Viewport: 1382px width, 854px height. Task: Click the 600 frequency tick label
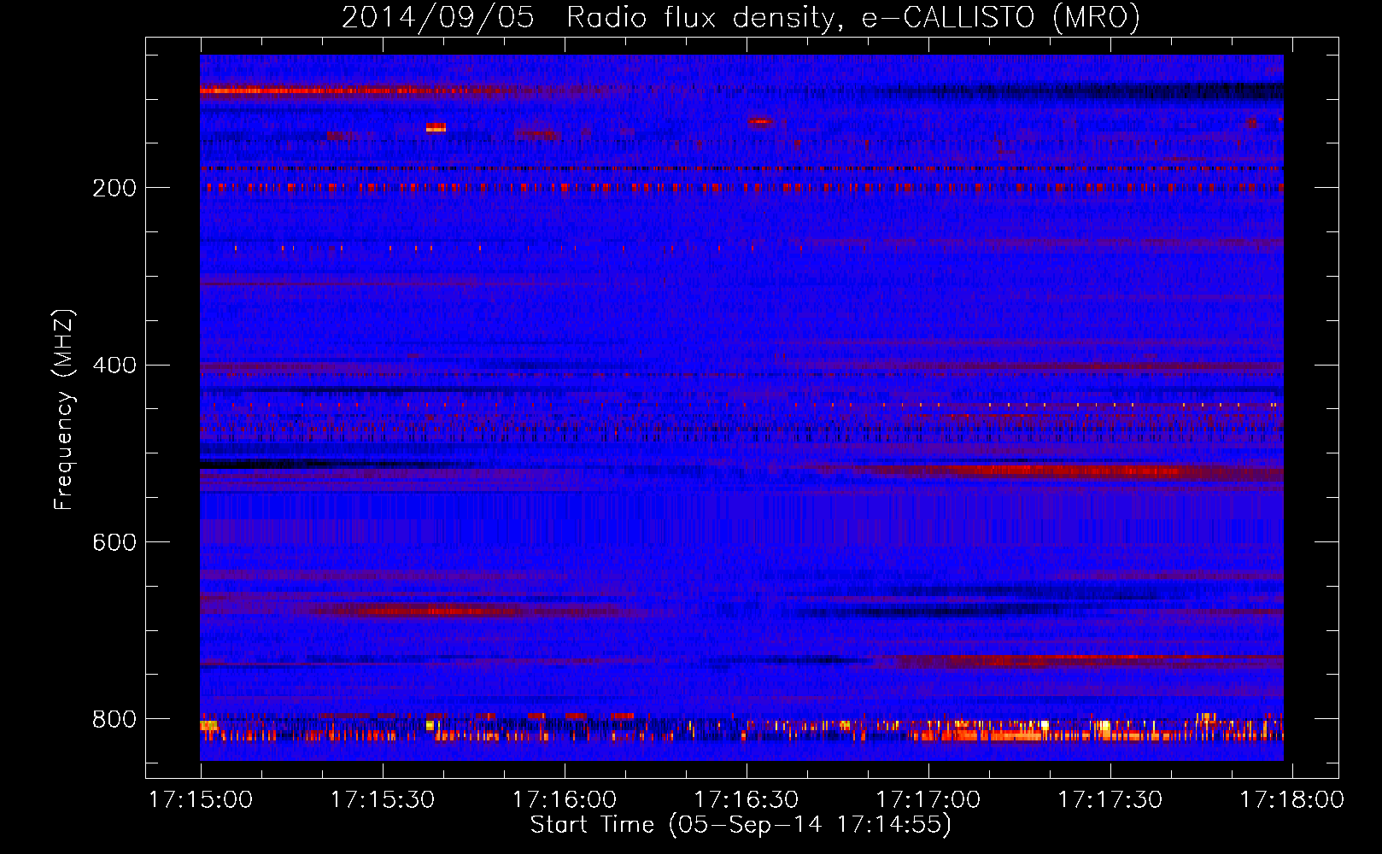click(114, 543)
